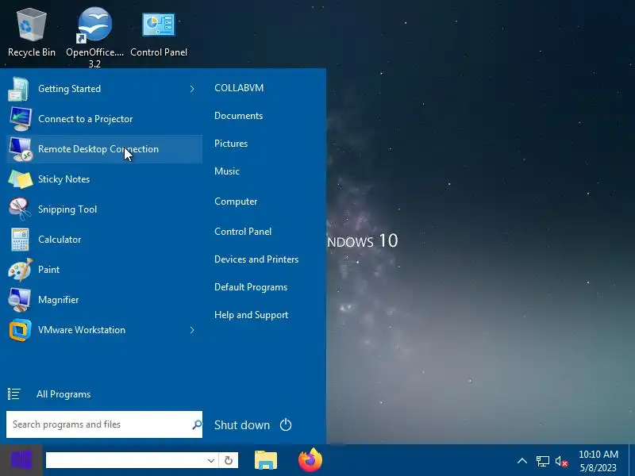This screenshot has width=635, height=476.
Task: Open the Control Panel desktop icon
Action: click(158, 33)
